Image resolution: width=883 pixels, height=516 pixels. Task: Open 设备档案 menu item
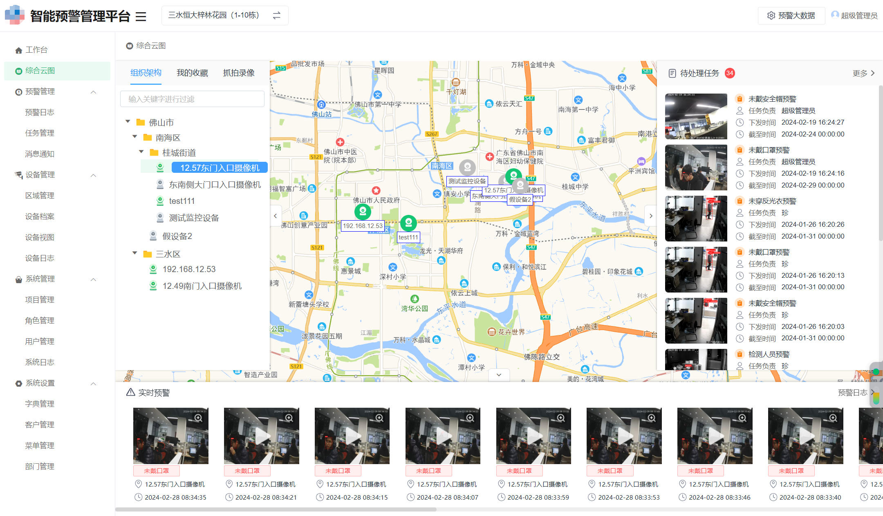pos(40,217)
